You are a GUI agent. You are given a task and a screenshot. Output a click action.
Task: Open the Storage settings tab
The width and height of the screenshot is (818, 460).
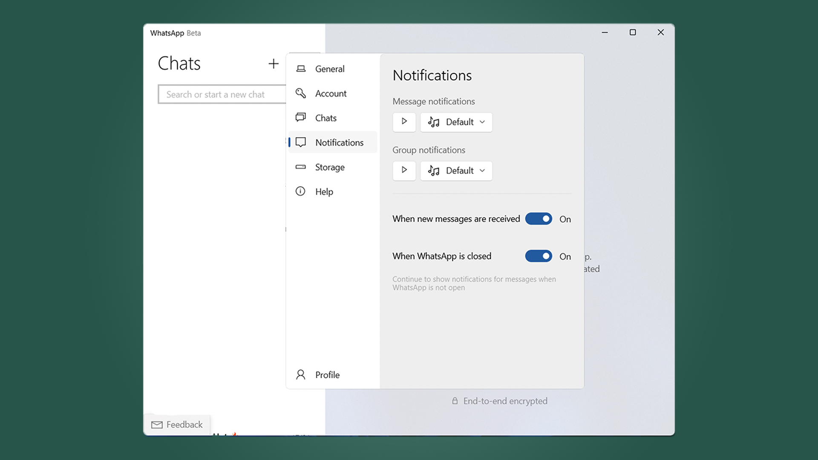coord(333,167)
